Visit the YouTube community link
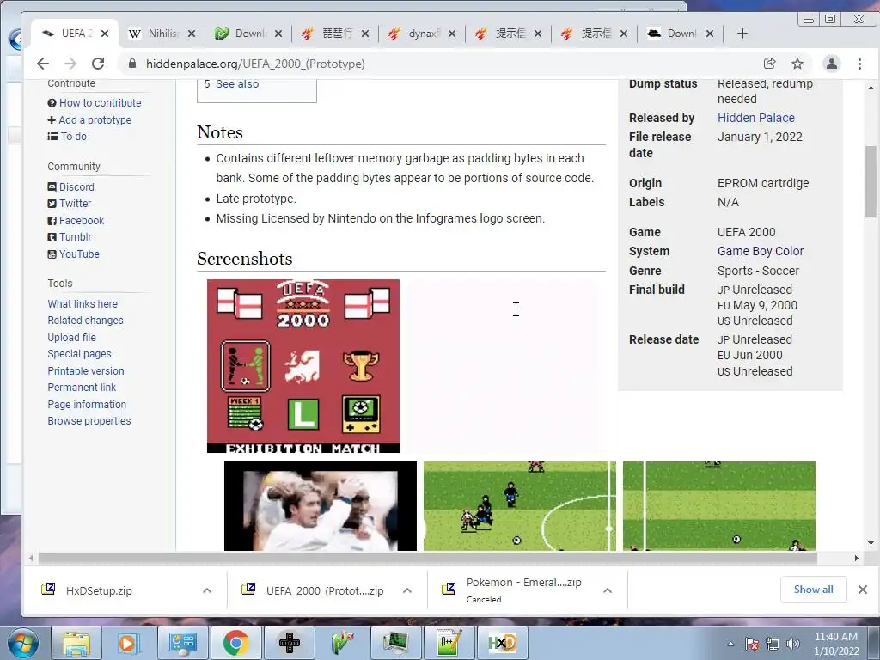The image size is (880, 660). tap(79, 254)
